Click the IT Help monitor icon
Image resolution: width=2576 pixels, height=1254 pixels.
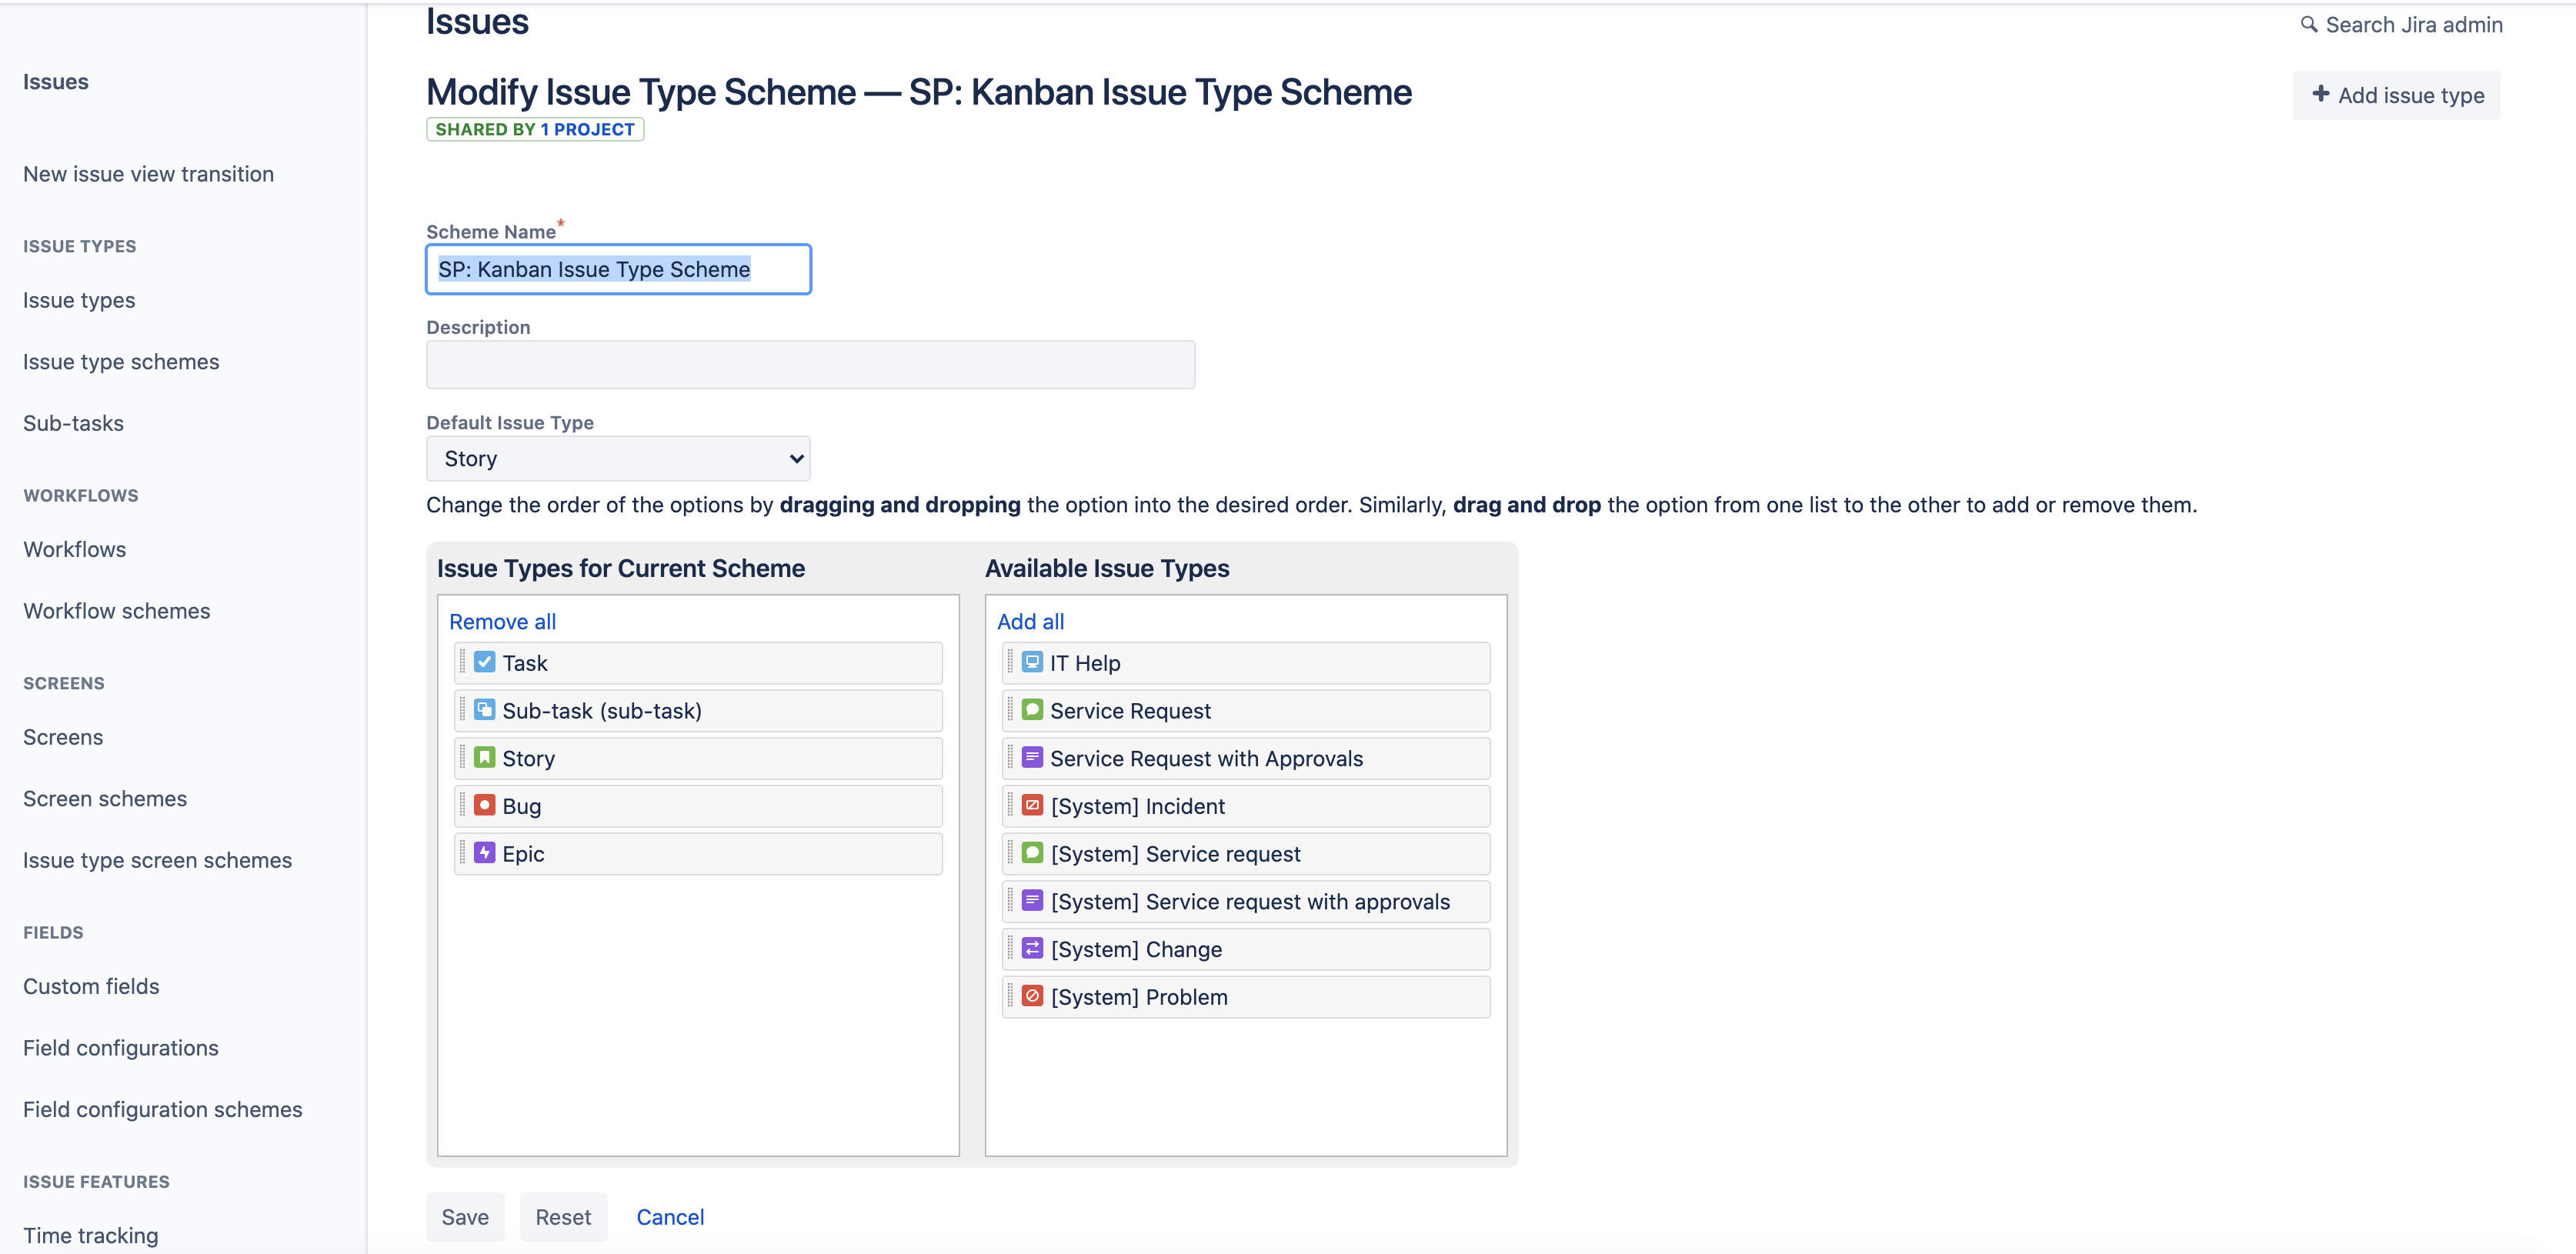[x=1032, y=662]
